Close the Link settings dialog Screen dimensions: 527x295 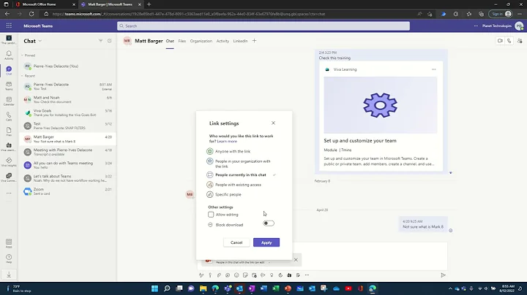[273, 123]
